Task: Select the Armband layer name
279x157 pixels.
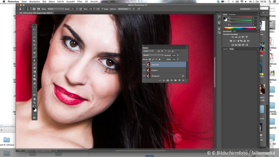Action: tap(154, 70)
